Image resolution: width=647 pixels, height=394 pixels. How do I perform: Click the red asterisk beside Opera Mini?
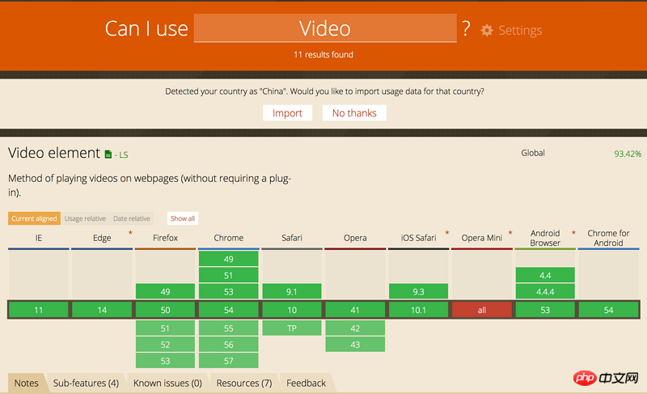(510, 233)
